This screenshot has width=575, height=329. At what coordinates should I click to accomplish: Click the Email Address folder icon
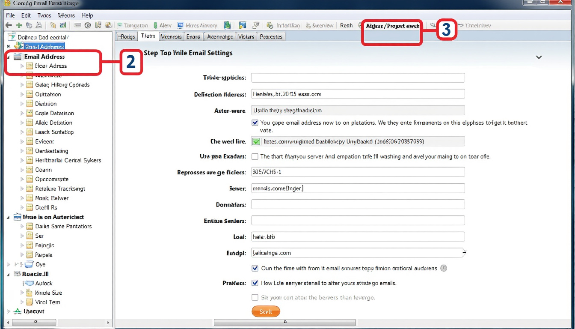pos(18,57)
